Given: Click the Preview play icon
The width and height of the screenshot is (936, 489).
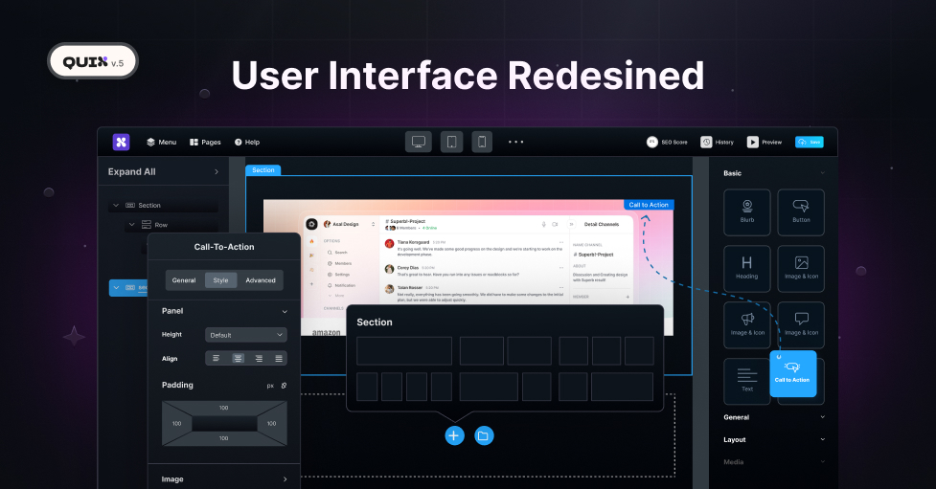Looking at the screenshot, I should tap(753, 142).
